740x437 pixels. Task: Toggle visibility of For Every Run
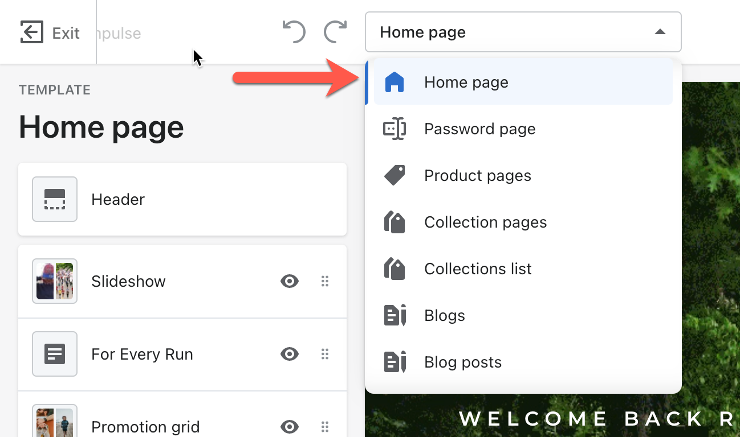[290, 354]
